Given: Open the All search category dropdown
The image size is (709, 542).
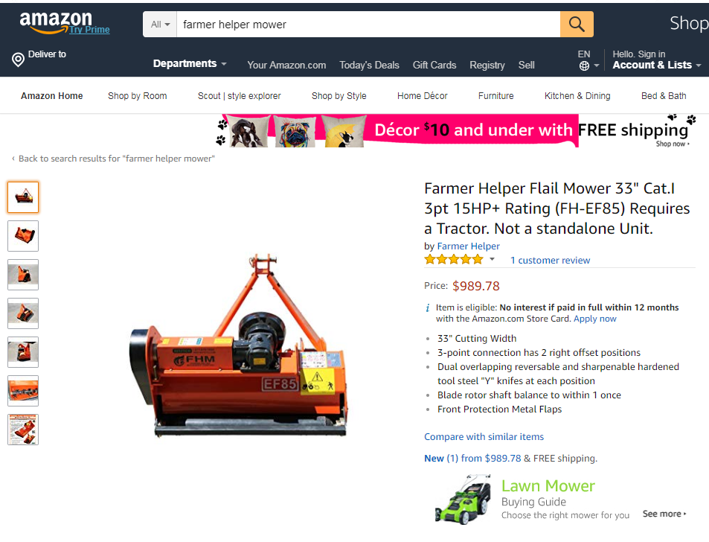Looking at the screenshot, I should 160,25.
